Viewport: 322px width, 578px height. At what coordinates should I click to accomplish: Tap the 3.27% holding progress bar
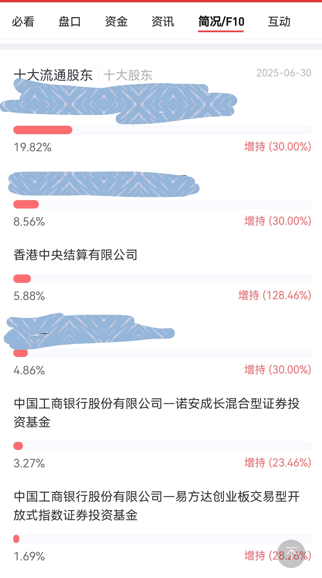point(162,446)
